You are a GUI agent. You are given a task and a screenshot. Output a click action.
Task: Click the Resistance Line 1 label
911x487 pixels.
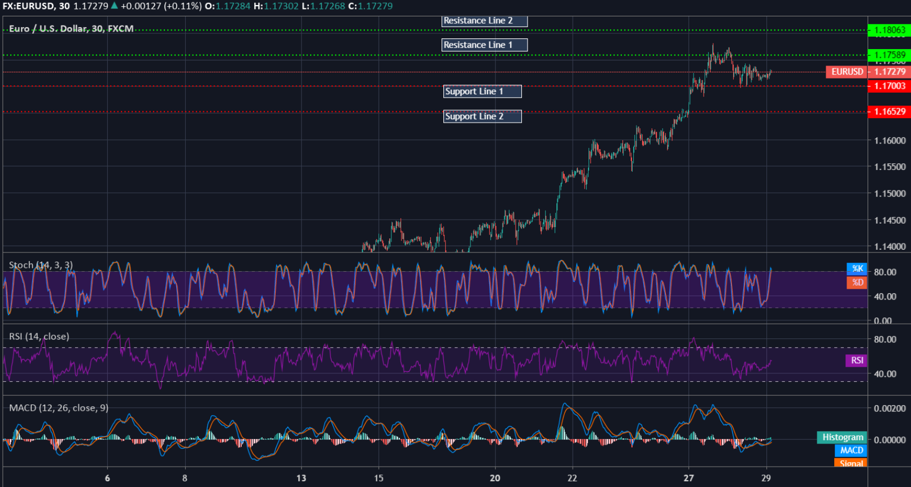coord(485,45)
